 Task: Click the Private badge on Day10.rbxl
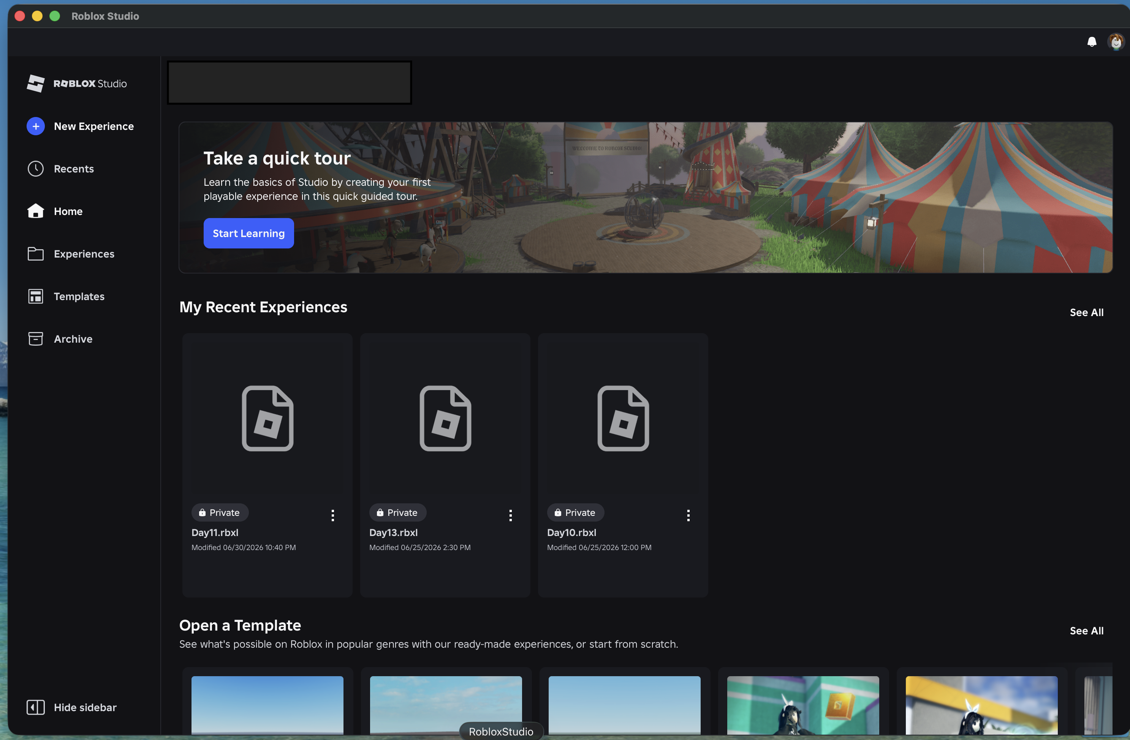[x=575, y=512]
